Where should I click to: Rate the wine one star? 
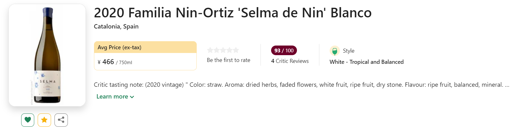[x=210, y=50]
